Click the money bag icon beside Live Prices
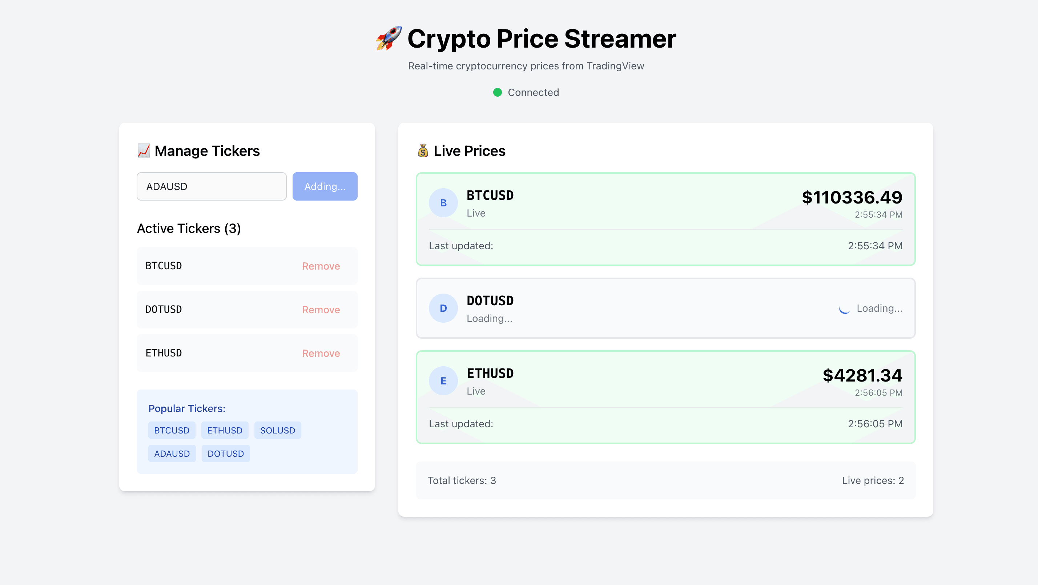The width and height of the screenshot is (1038, 585). (x=422, y=151)
